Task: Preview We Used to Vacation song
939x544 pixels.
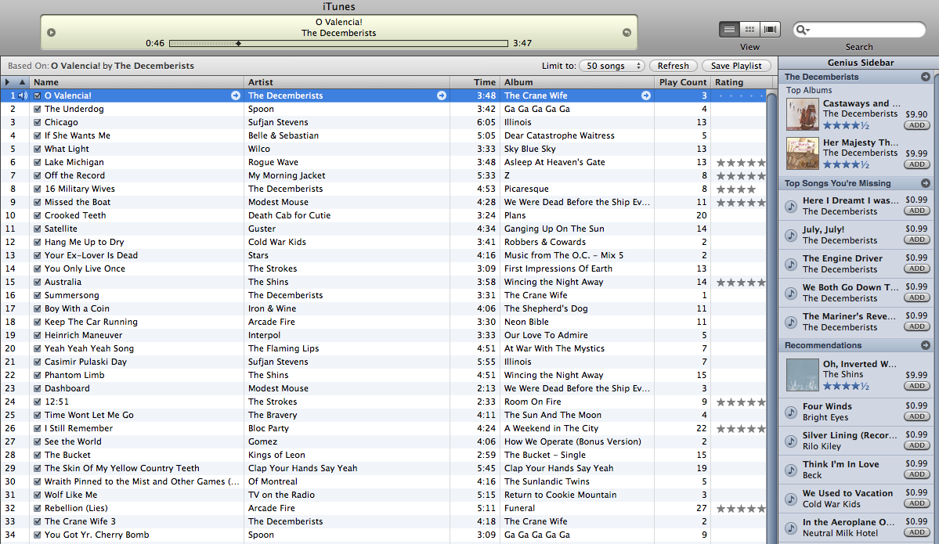Action: pyautogui.click(x=791, y=499)
